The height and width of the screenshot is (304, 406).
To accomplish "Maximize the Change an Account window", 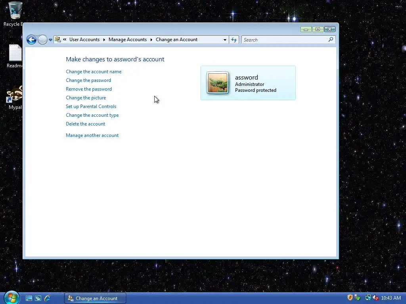I will click(x=318, y=29).
